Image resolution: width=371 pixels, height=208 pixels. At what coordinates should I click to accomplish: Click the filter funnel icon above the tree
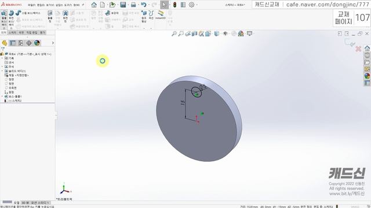point(2,49)
